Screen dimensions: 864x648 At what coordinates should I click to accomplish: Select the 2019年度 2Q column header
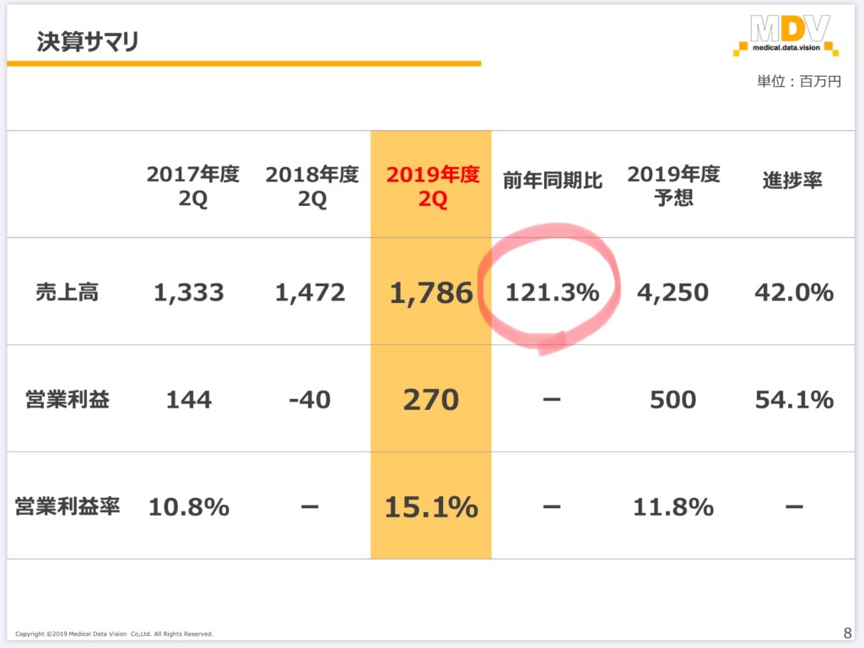click(433, 186)
